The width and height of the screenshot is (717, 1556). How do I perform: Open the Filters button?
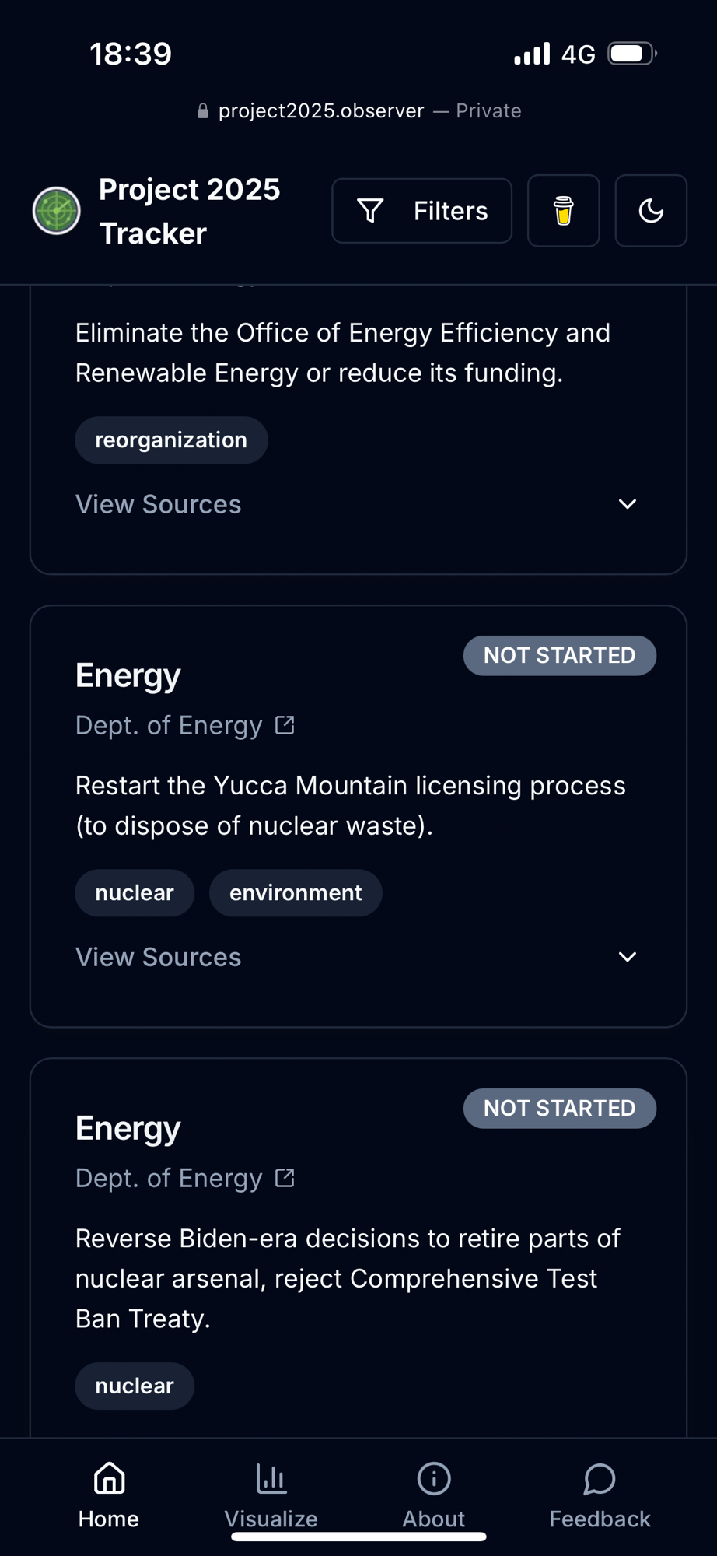[421, 211]
